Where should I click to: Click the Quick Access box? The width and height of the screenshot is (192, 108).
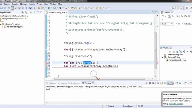pos(177,8)
